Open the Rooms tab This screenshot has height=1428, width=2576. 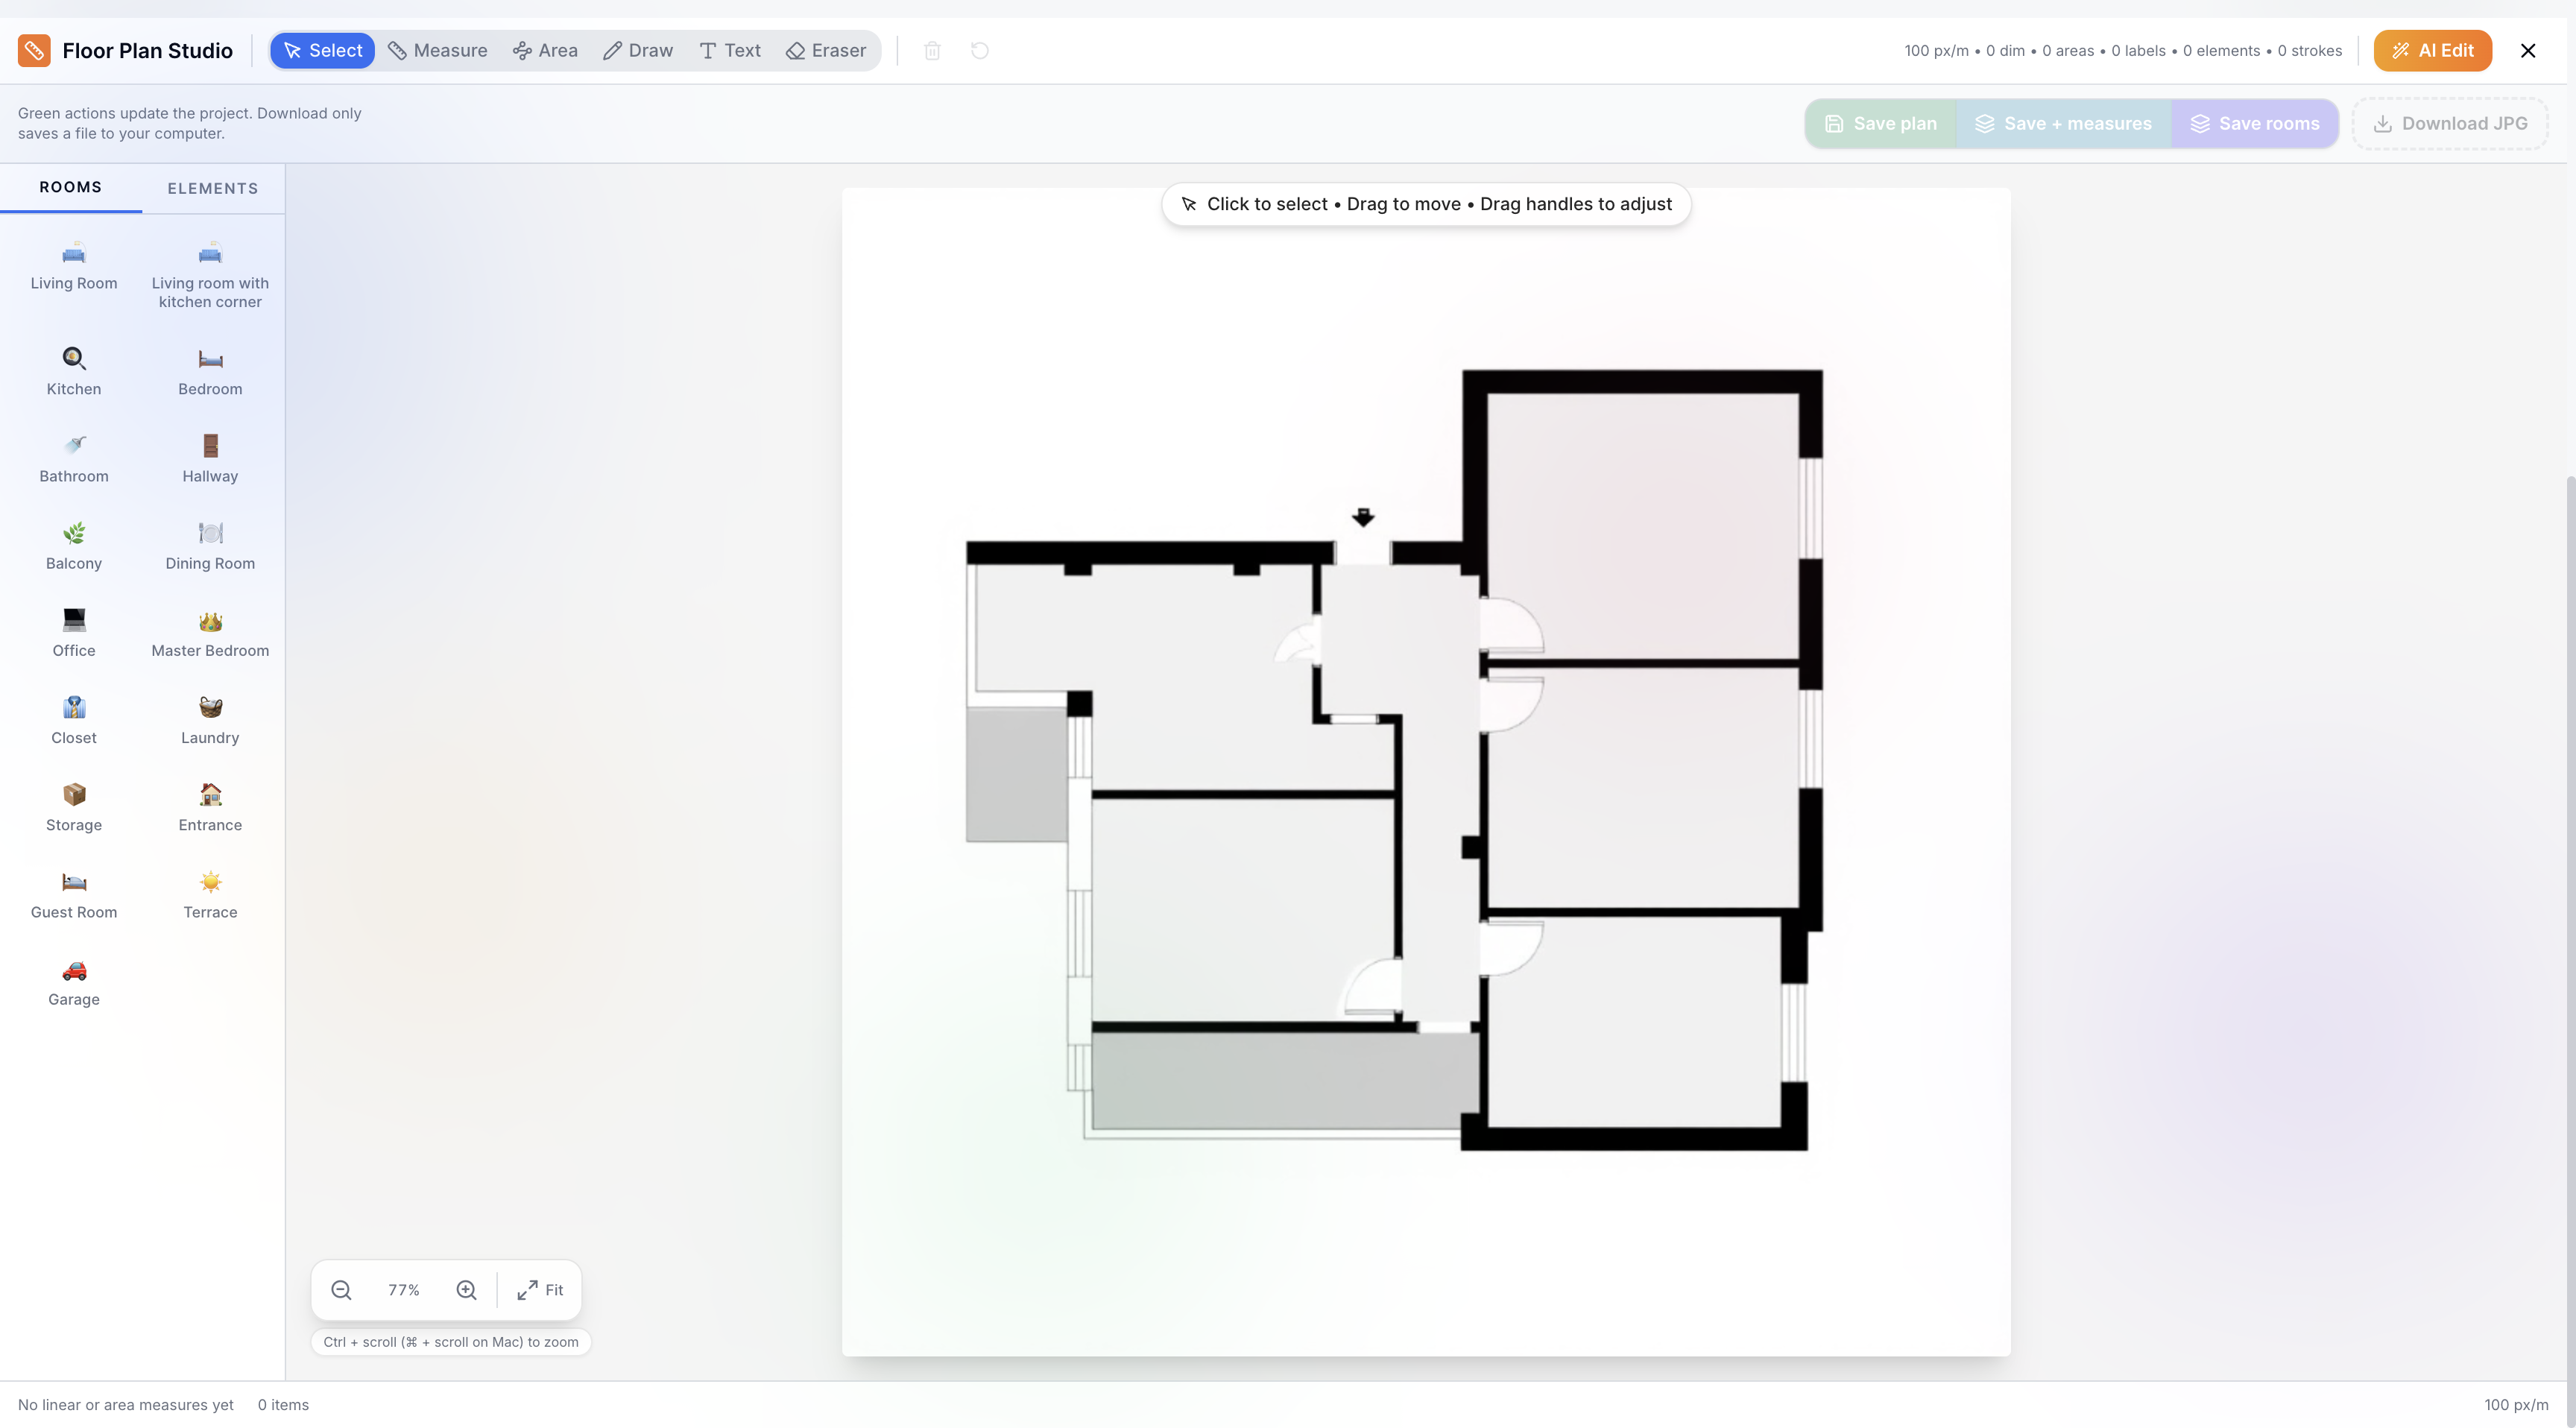(x=71, y=187)
